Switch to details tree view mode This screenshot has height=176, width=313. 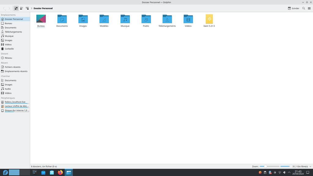[27, 8]
